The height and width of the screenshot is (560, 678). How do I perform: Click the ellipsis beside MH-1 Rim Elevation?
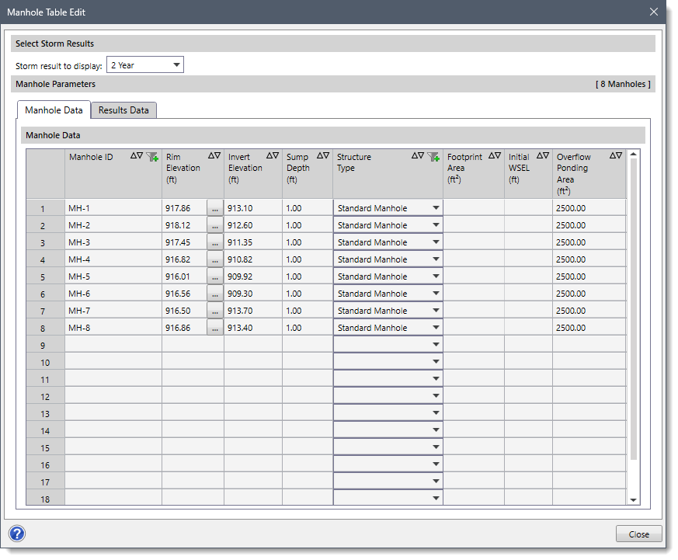point(214,207)
